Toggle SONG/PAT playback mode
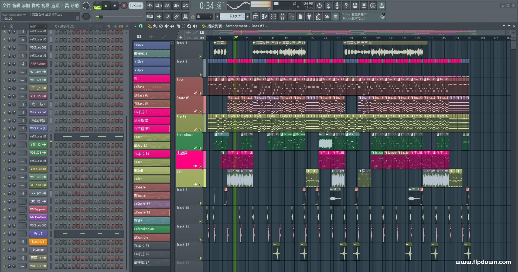Viewport: 518px width, 272px height. coord(97,6)
